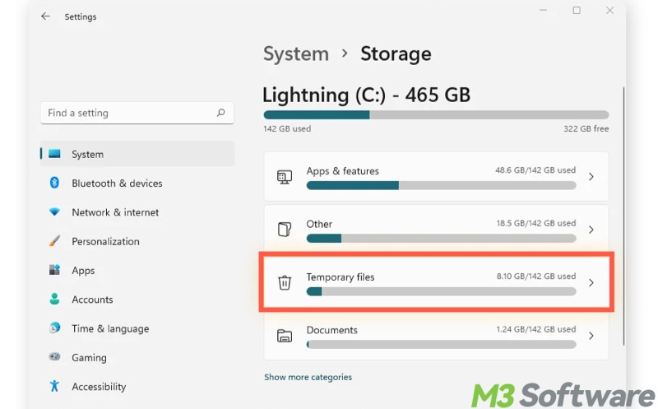
Task: Click the Accessibility figure icon
Action: (54, 386)
